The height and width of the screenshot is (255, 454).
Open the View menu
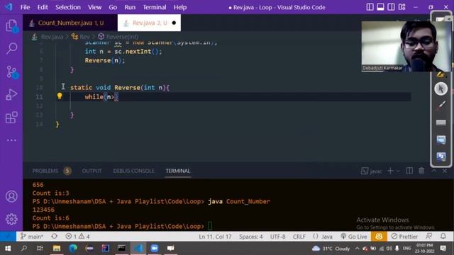point(94,7)
